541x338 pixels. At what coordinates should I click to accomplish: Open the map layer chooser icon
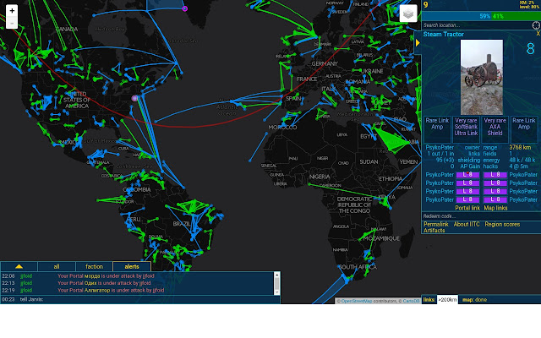pyautogui.click(x=408, y=14)
